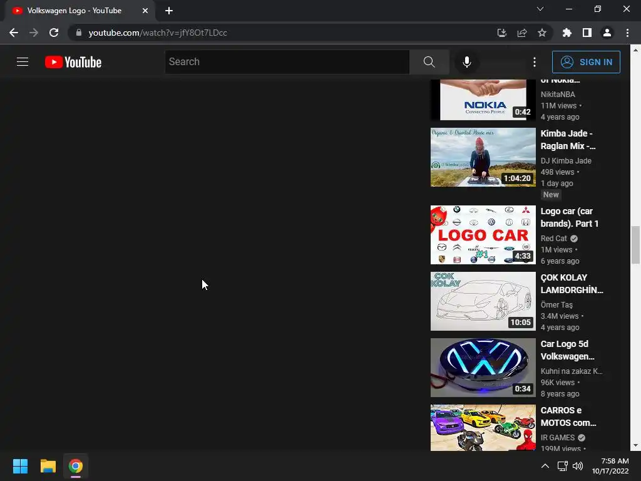641x481 pixels.
Task: Click the page vertical scrollbar thumb
Action: point(635,245)
